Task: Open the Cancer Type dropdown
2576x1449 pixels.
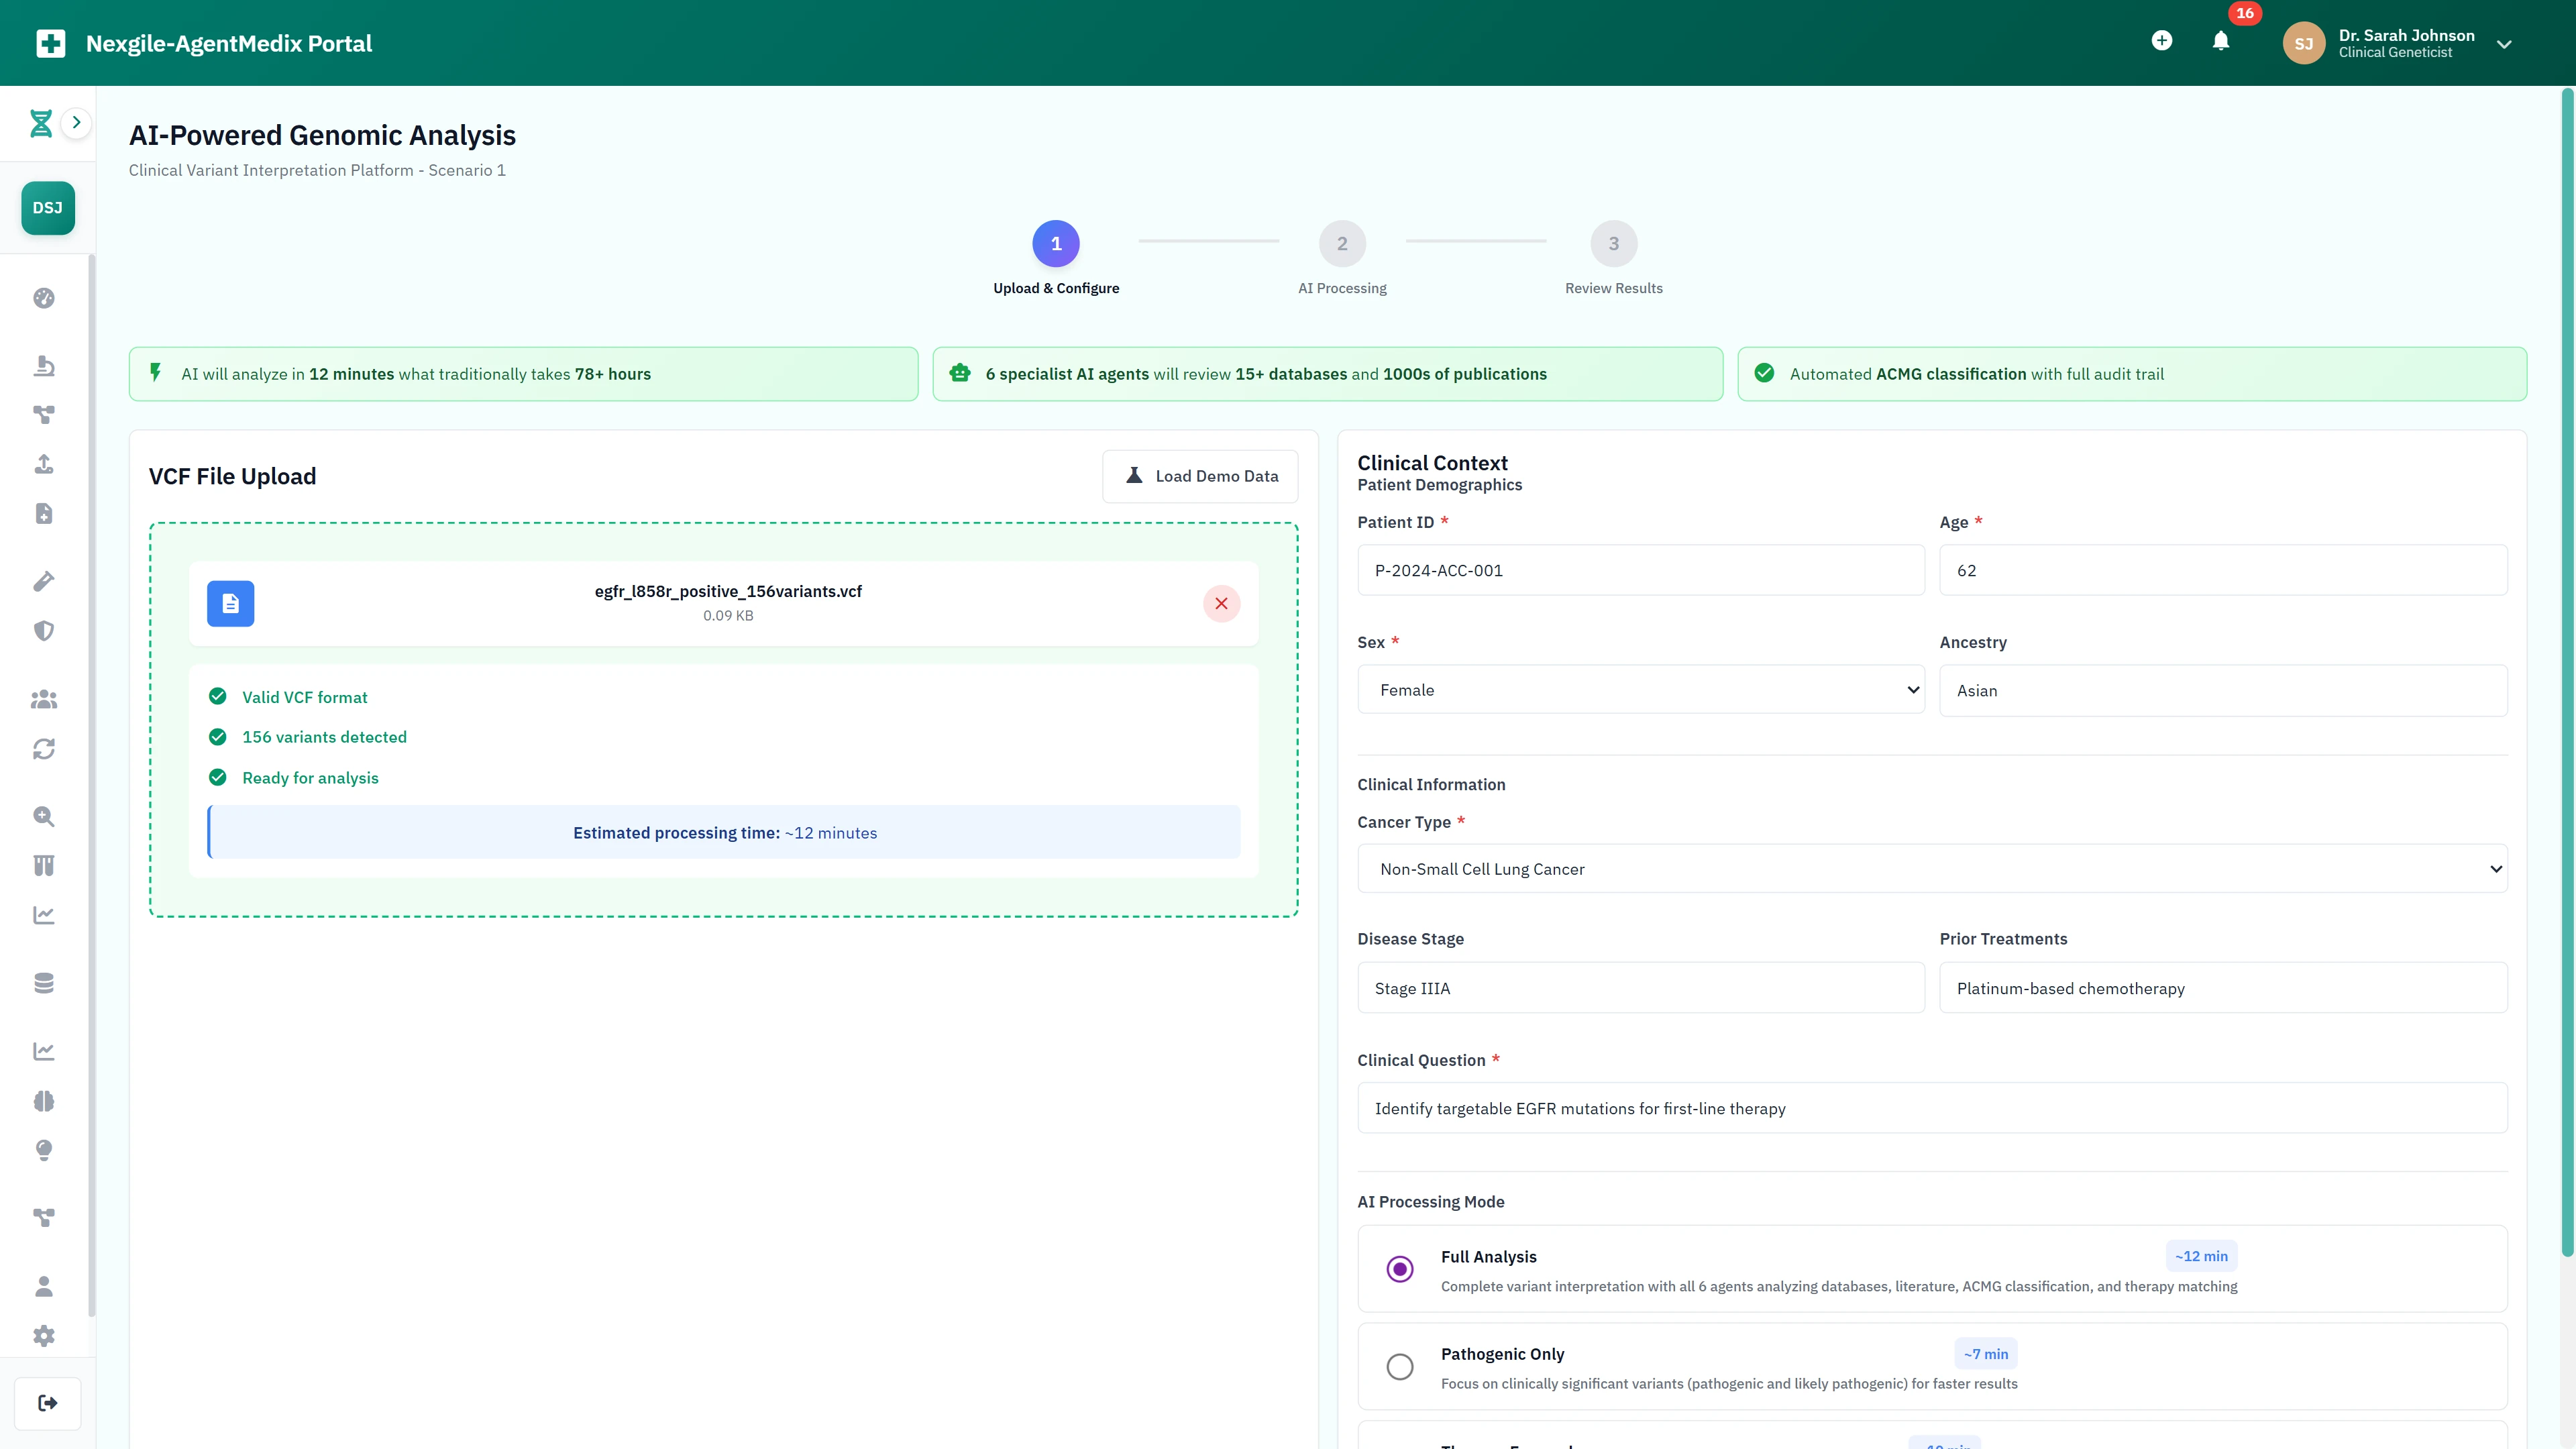Action: (x=1930, y=868)
